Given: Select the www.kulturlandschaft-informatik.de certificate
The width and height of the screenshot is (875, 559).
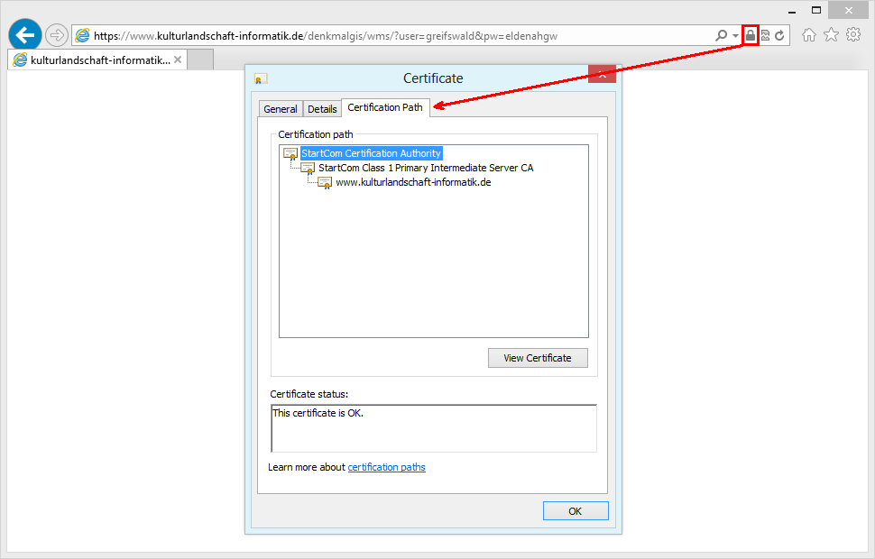Looking at the screenshot, I should tap(411, 182).
